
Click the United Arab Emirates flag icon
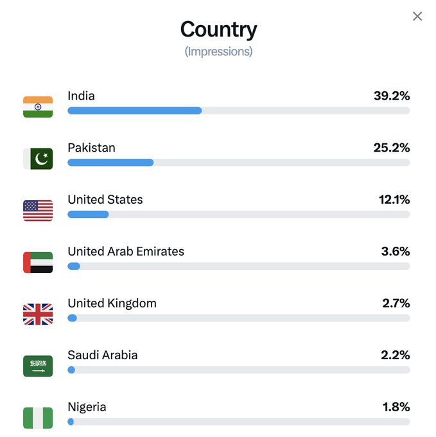coord(38,262)
